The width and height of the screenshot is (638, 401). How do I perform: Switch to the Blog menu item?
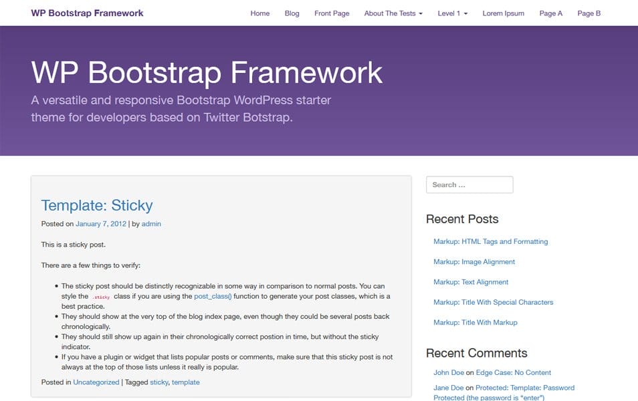point(292,13)
